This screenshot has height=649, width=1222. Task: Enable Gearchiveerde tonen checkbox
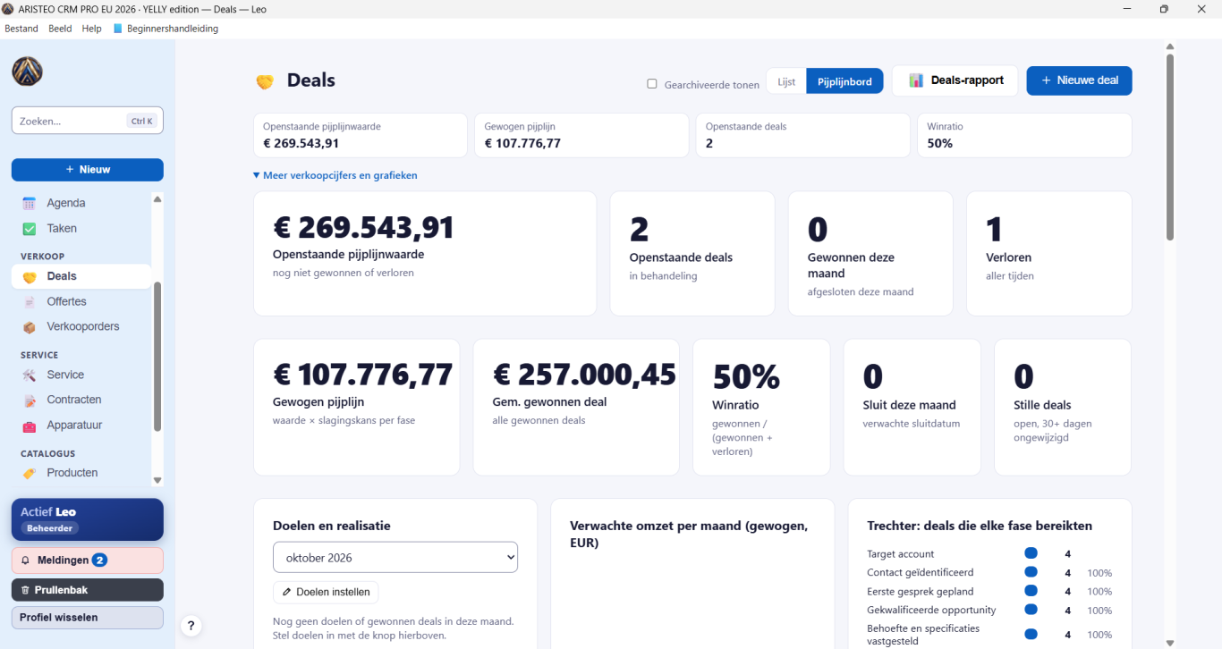coord(652,84)
